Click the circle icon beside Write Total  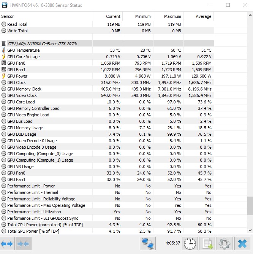[4, 31]
